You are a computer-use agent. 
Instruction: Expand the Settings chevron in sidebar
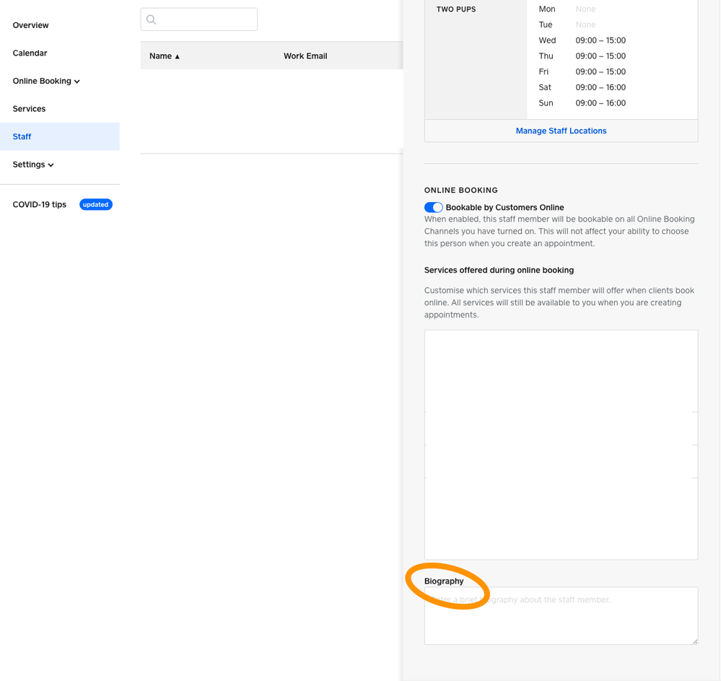click(x=51, y=165)
